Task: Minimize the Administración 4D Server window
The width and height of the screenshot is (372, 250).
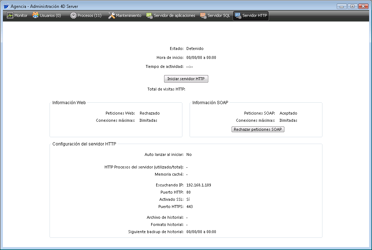Action: pyautogui.click(x=341, y=6)
